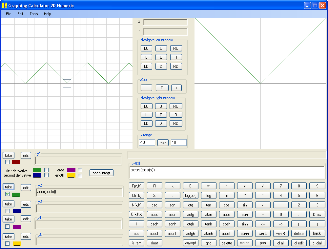The width and height of the screenshot is (328, 249).
Task: Open the File menu
Action: pos(9,14)
